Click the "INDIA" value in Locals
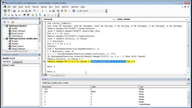Image resolution: width=192 pixels, height=108 pixels. coord(93,92)
